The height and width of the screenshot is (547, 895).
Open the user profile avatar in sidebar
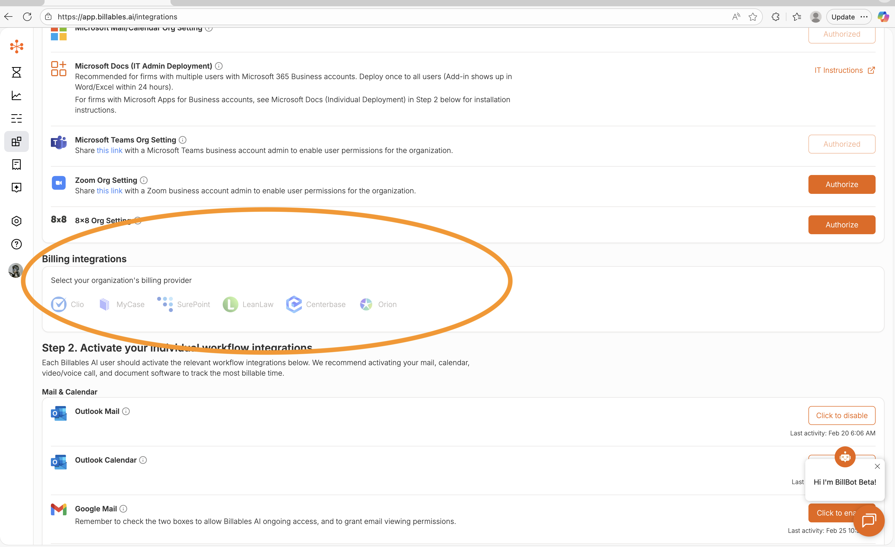point(16,270)
